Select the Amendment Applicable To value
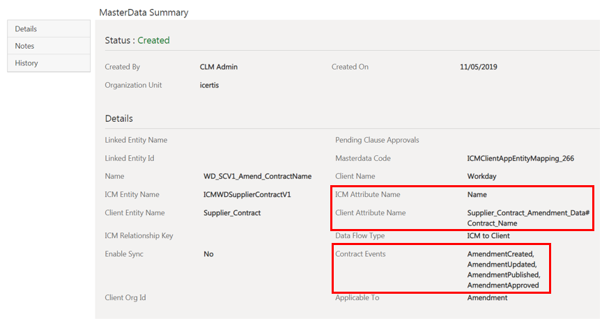602x323 pixels. tap(487, 298)
